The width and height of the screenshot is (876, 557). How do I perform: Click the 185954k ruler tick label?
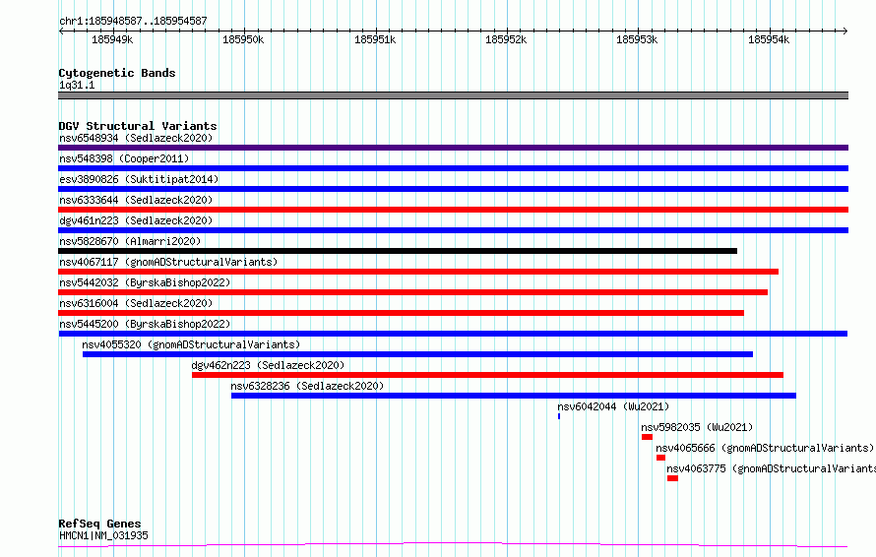point(769,39)
